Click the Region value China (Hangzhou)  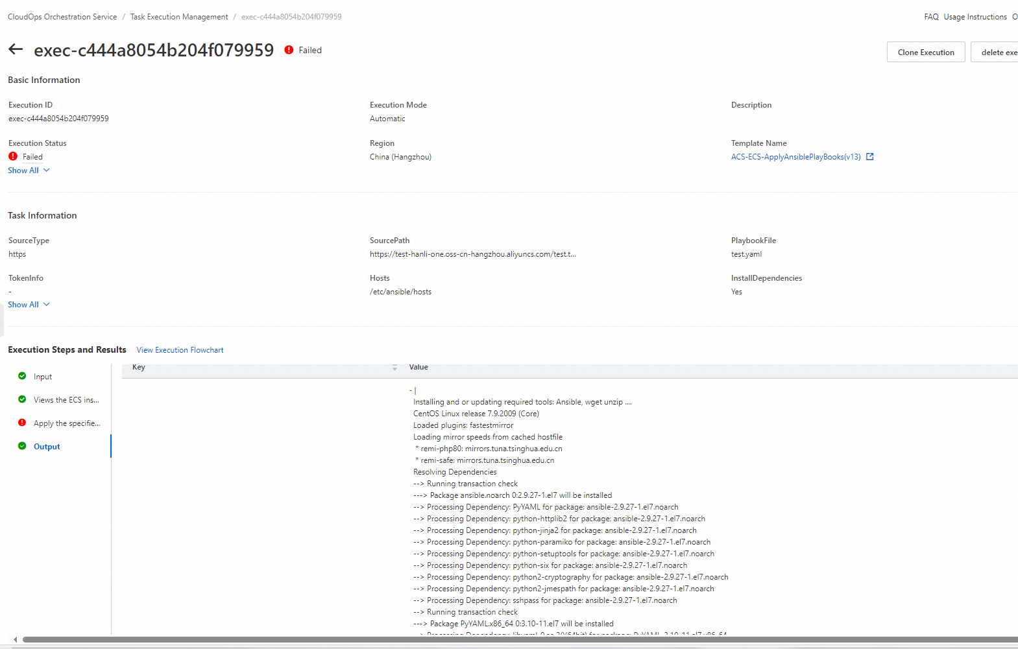[400, 157]
